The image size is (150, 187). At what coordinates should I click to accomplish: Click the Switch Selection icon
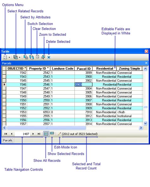pos(32,57)
